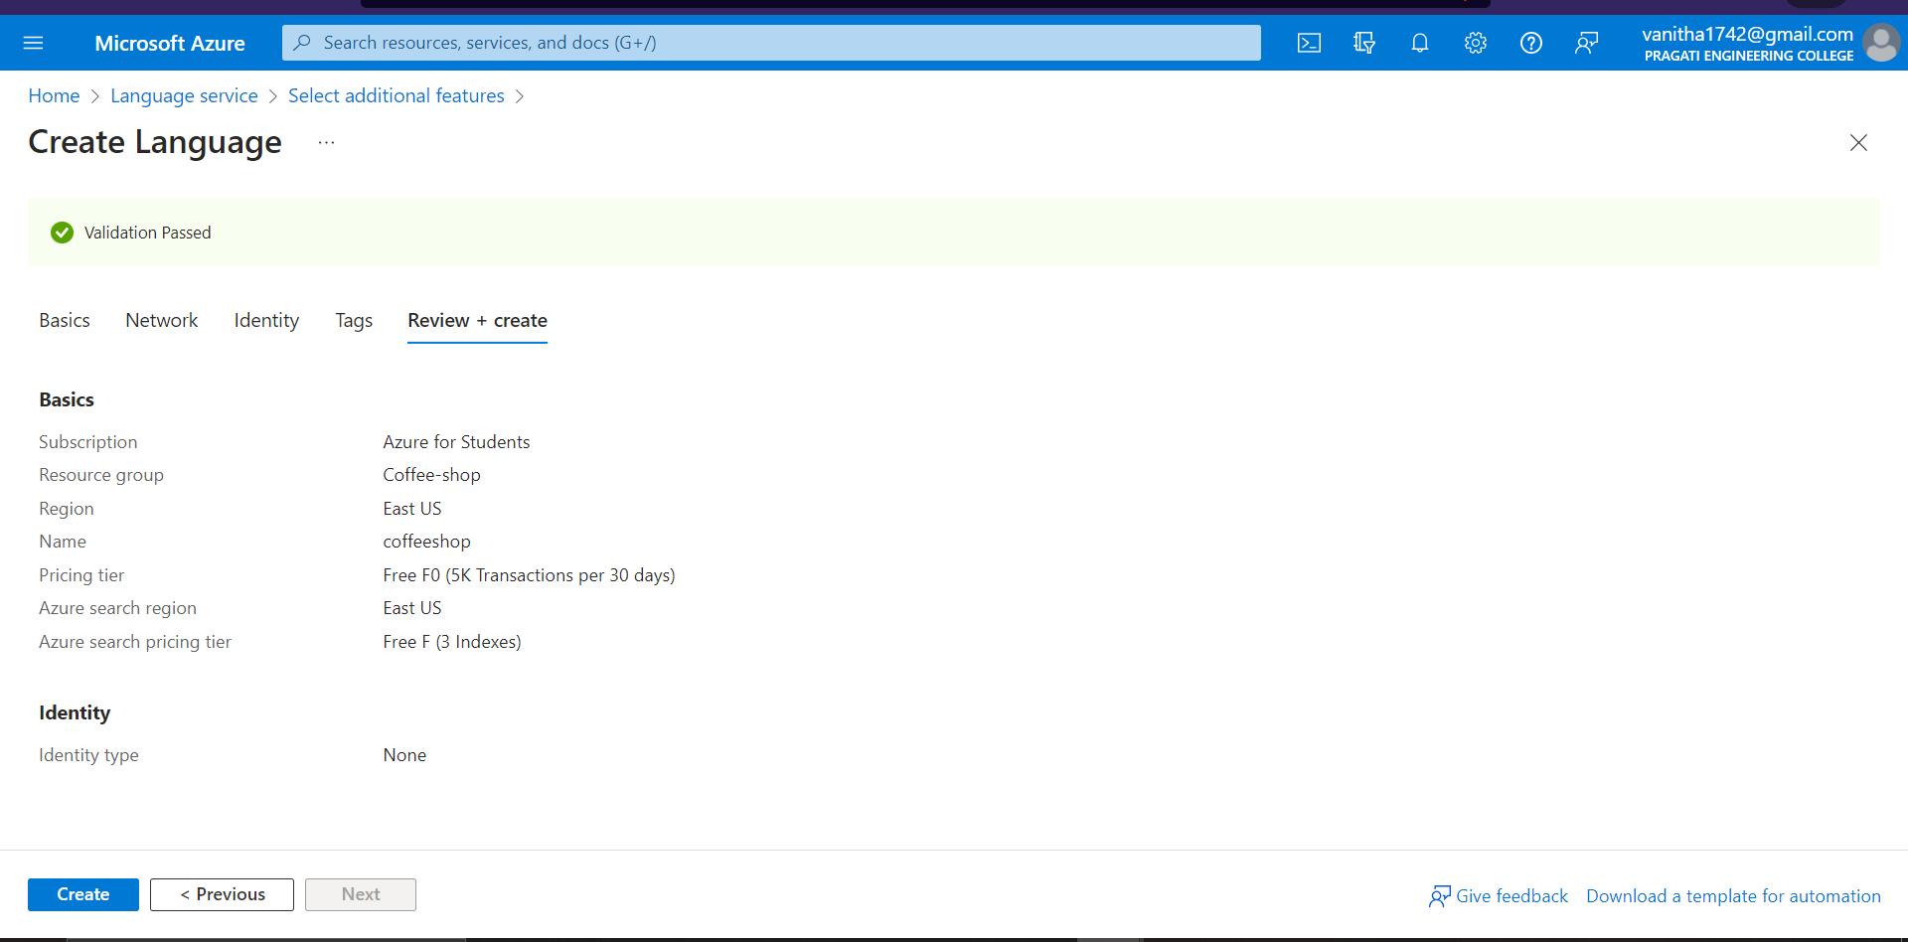Viewport: 1908px width, 942px height.
Task: Open the Give feedback link
Action: pos(1499,896)
